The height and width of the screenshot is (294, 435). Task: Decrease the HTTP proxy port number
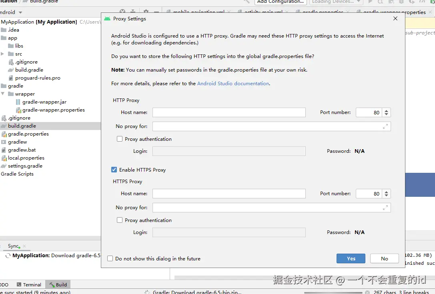387,114
